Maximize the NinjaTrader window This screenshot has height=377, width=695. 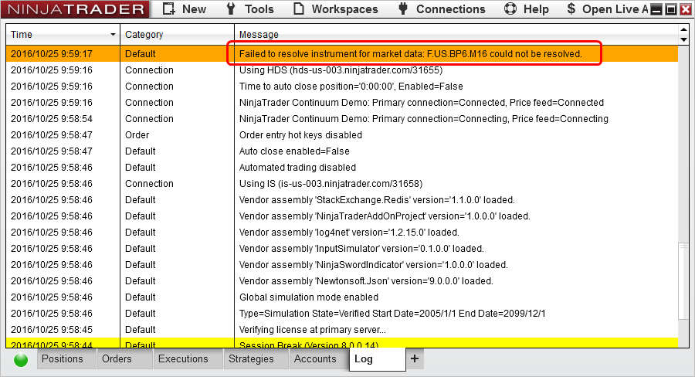[x=671, y=9]
